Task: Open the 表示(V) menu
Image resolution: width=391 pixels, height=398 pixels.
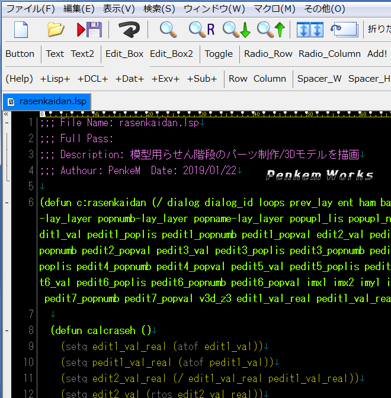Action: pos(119,9)
